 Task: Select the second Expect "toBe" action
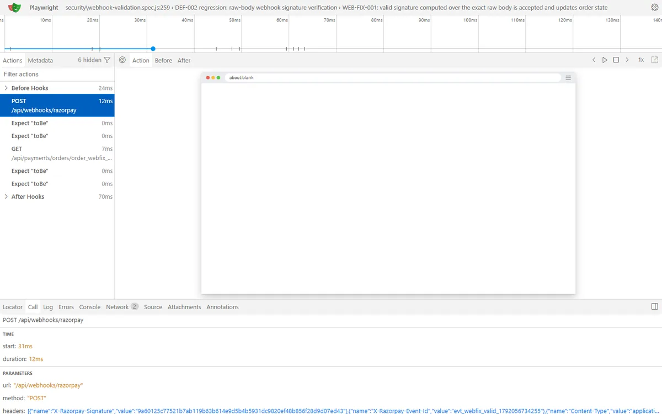tap(57, 136)
